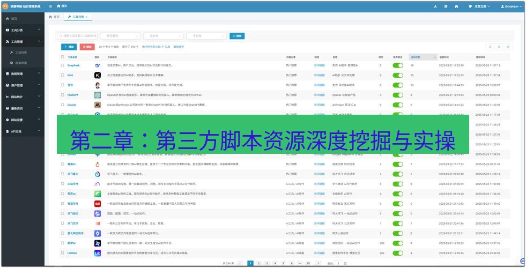The width and height of the screenshot is (526, 268).
Task: Check the LiblibAI row checkbox
Action: 62,253
